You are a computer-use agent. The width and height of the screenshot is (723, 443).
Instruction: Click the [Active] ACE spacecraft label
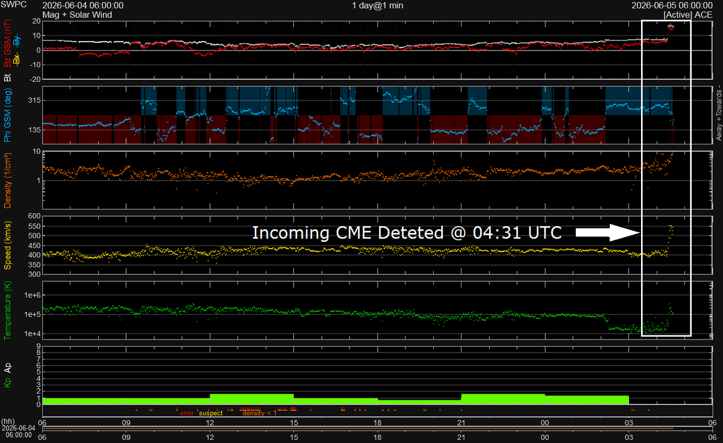pyautogui.click(x=687, y=14)
